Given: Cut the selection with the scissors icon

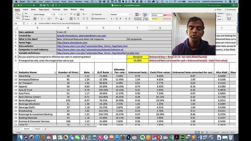Looking at the screenshot, I should click(x=23, y=13).
